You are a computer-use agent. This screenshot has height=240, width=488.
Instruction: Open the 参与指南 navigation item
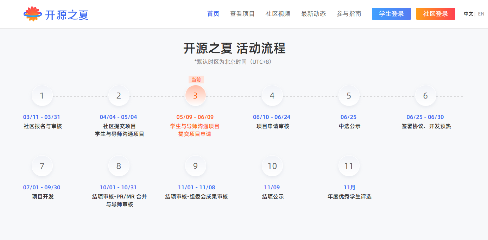[x=349, y=14]
